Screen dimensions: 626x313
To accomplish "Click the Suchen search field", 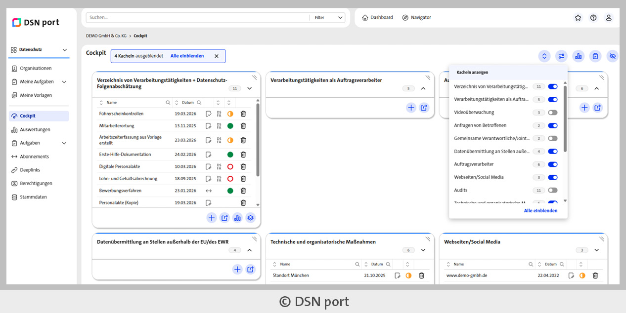I will click(198, 18).
